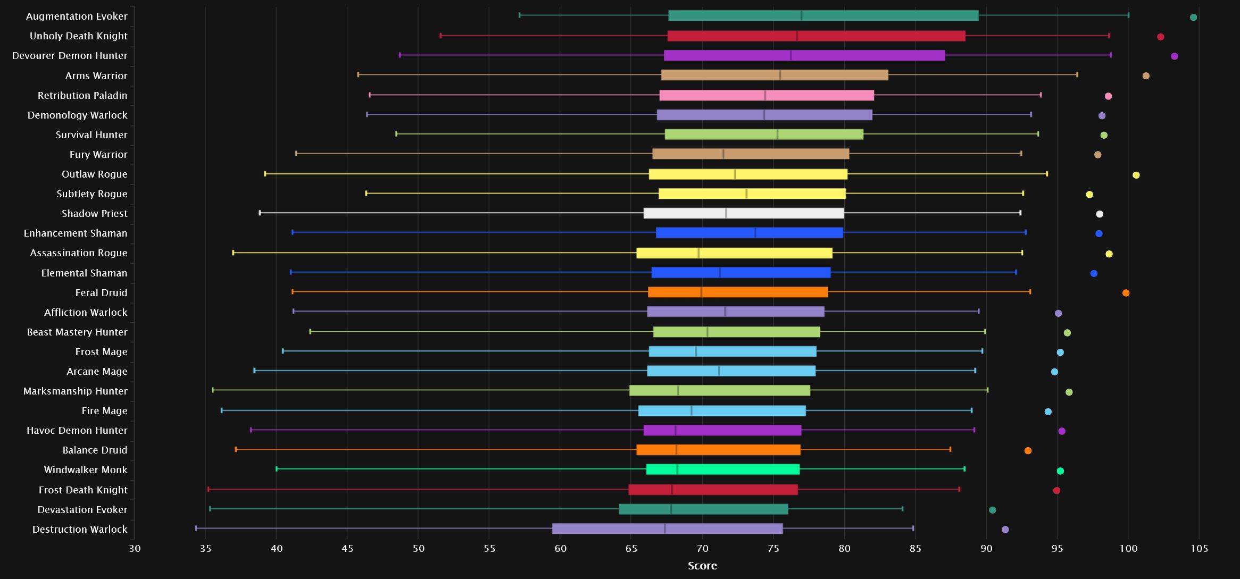1240x579 pixels.
Task: Click the Havoc Demon Hunter label
Action: (x=77, y=430)
